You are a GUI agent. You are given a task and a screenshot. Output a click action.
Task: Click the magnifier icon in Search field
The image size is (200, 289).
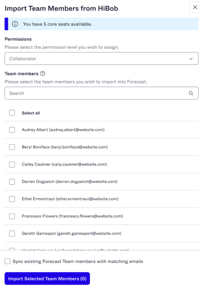click(x=191, y=93)
